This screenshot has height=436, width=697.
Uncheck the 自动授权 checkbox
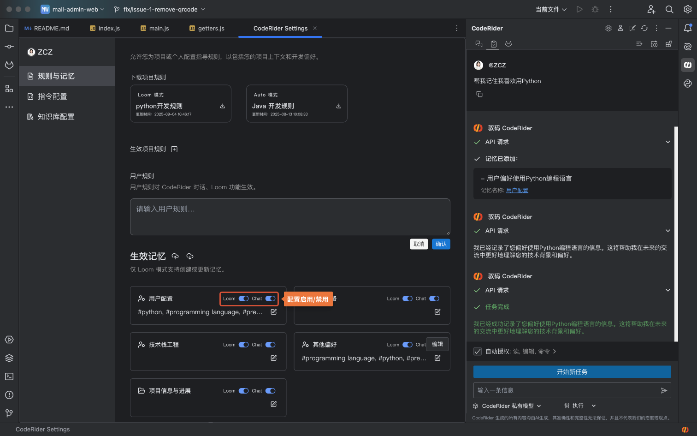coord(478,351)
